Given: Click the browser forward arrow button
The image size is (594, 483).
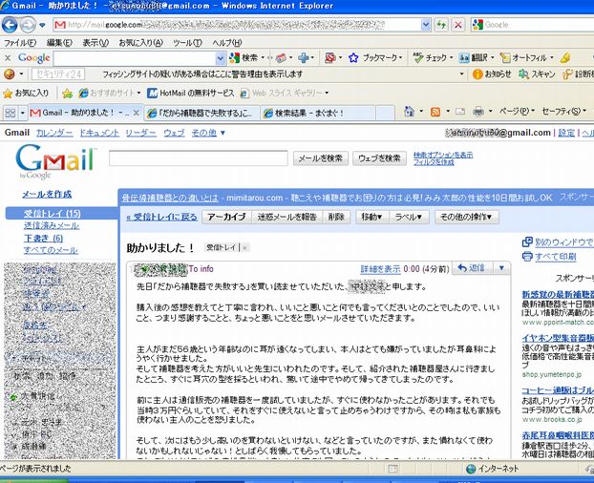Looking at the screenshot, I should click(x=28, y=26).
